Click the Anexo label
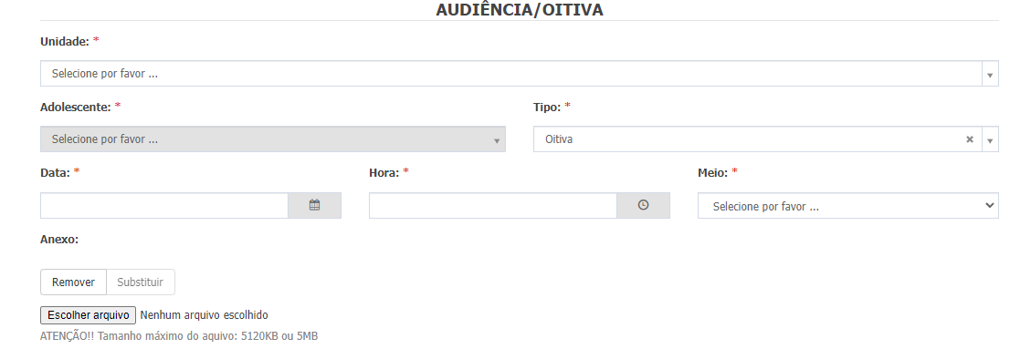The width and height of the screenshot is (1010, 349). 59,239
